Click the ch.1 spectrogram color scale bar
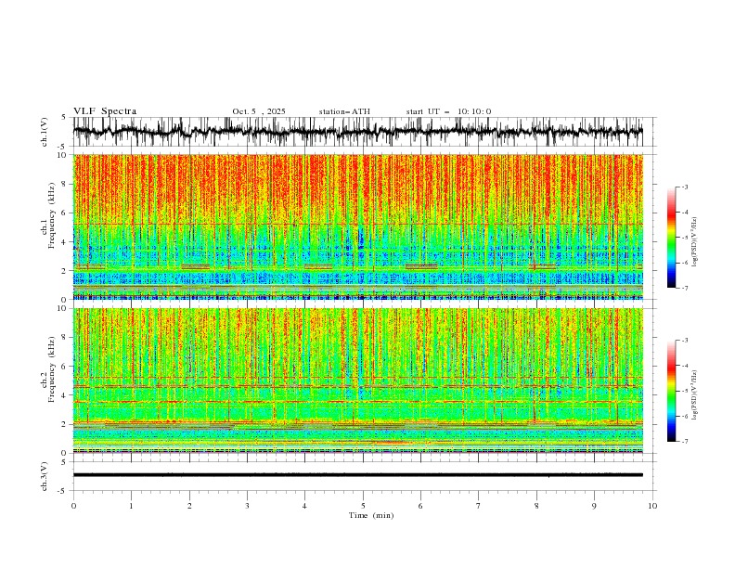This screenshot has height=568, width=735. 671,238
